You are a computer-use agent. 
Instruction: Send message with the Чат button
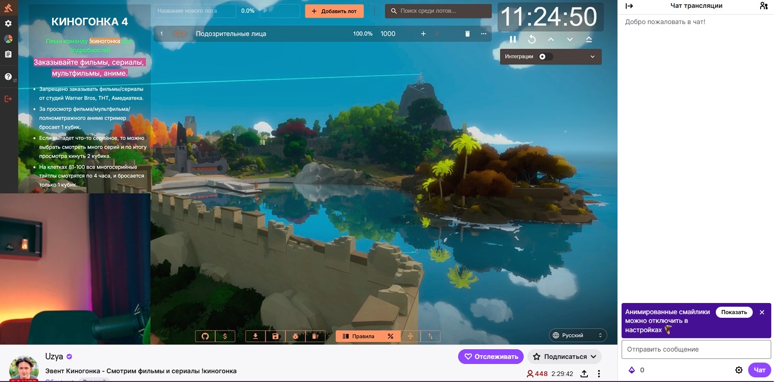click(x=759, y=370)
